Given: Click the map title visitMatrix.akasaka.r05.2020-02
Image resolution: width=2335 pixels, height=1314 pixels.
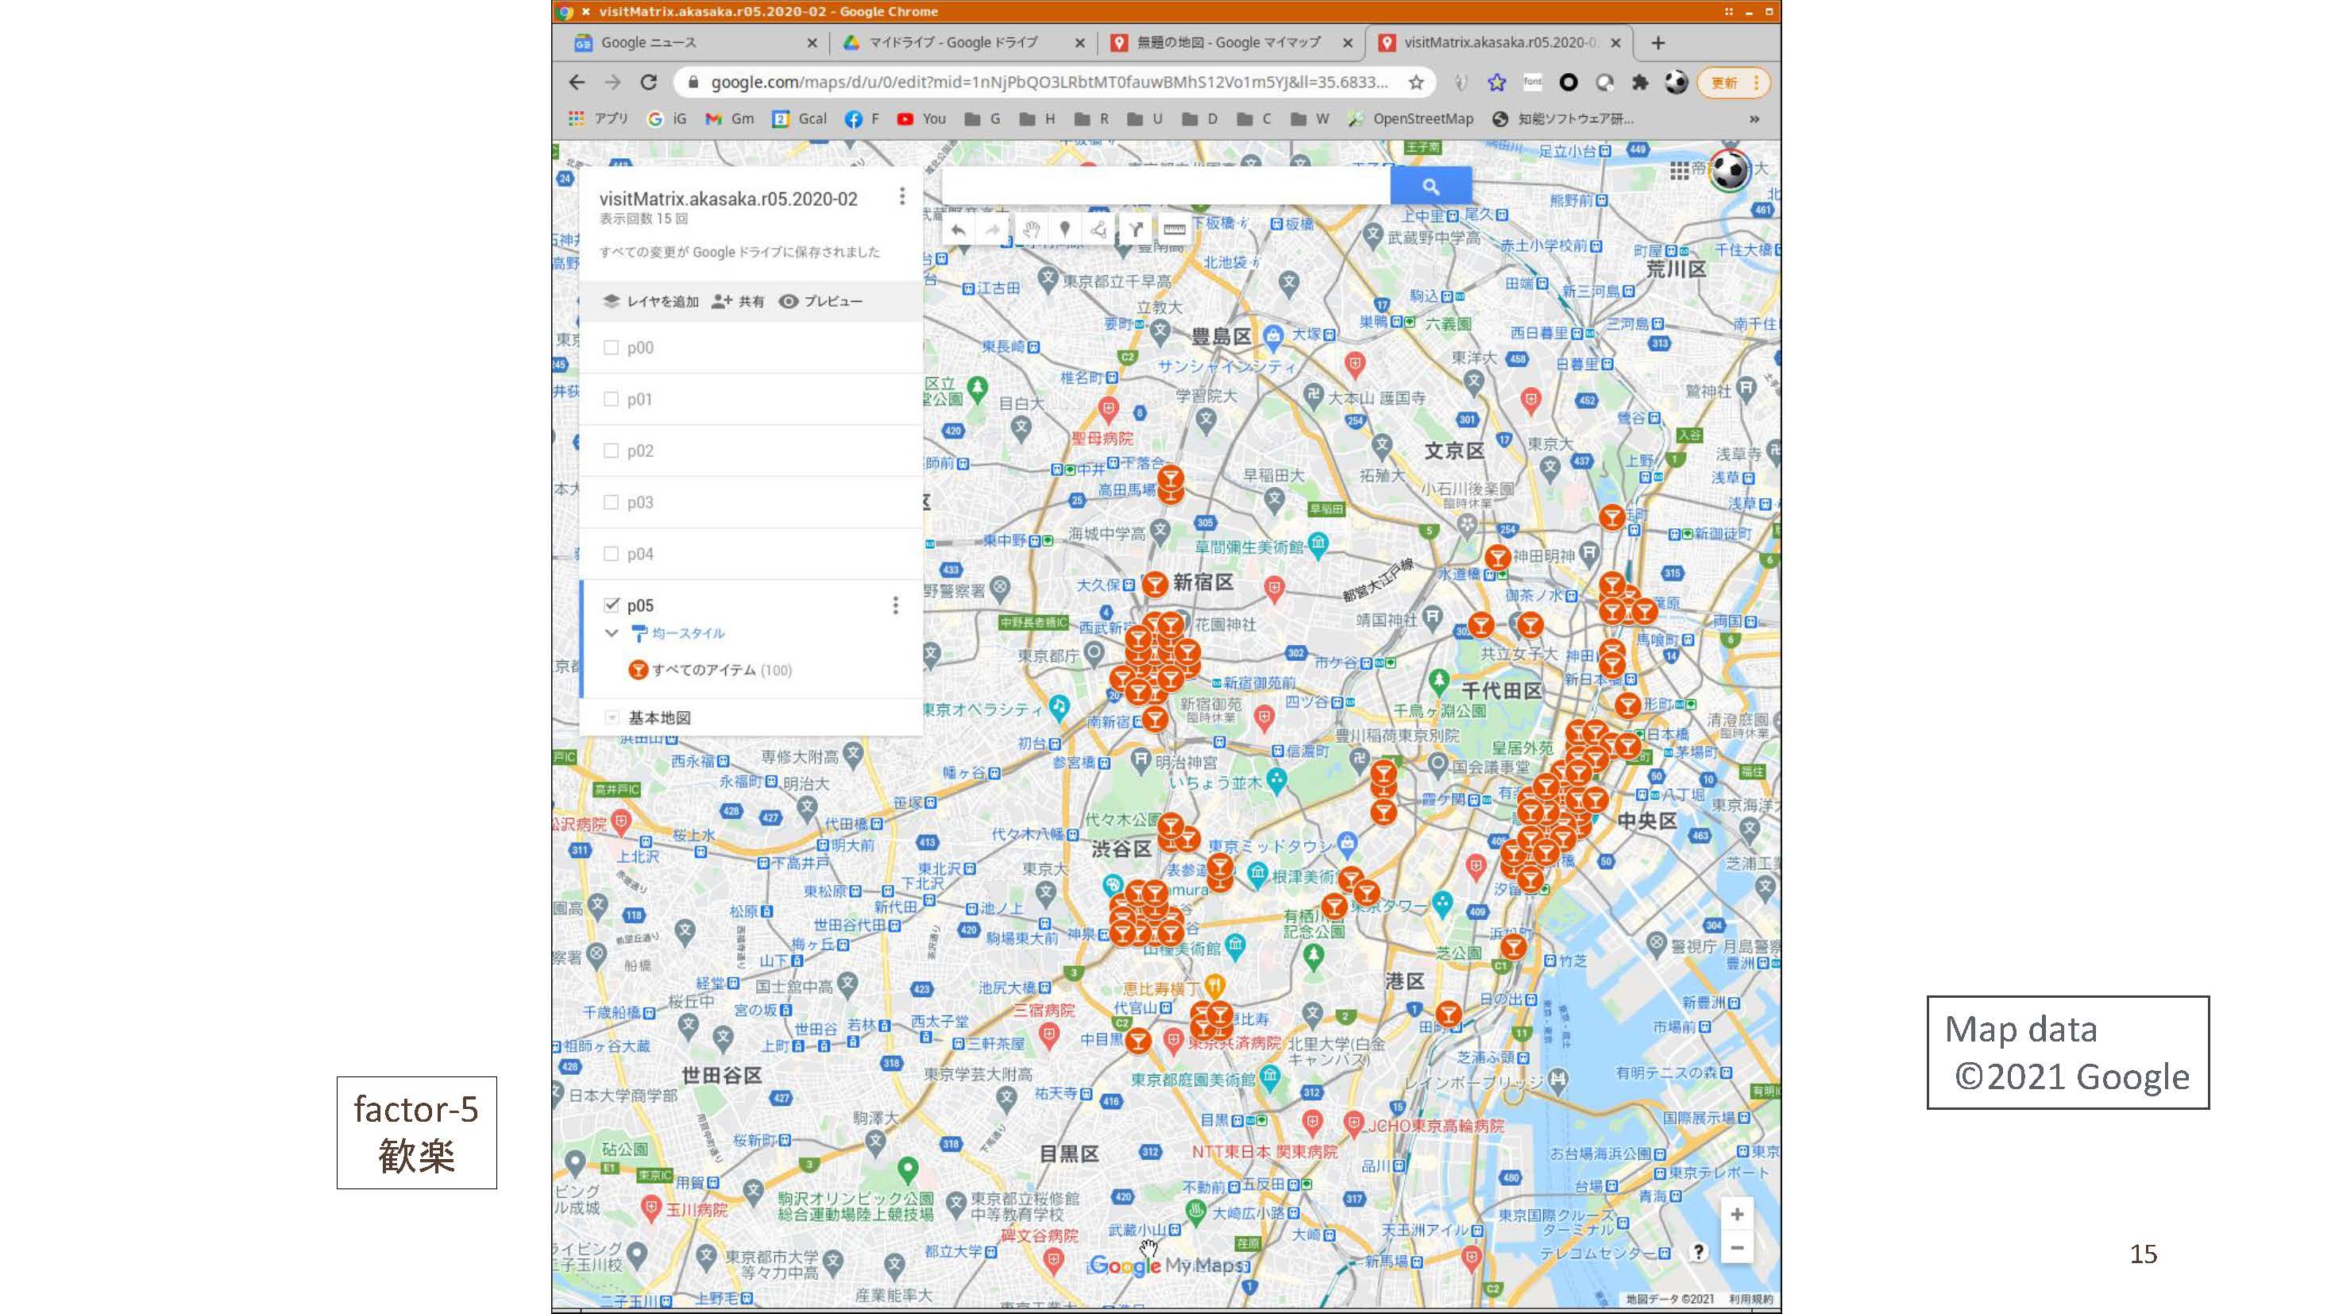Looking at the screenshot, I should point(728,199).
